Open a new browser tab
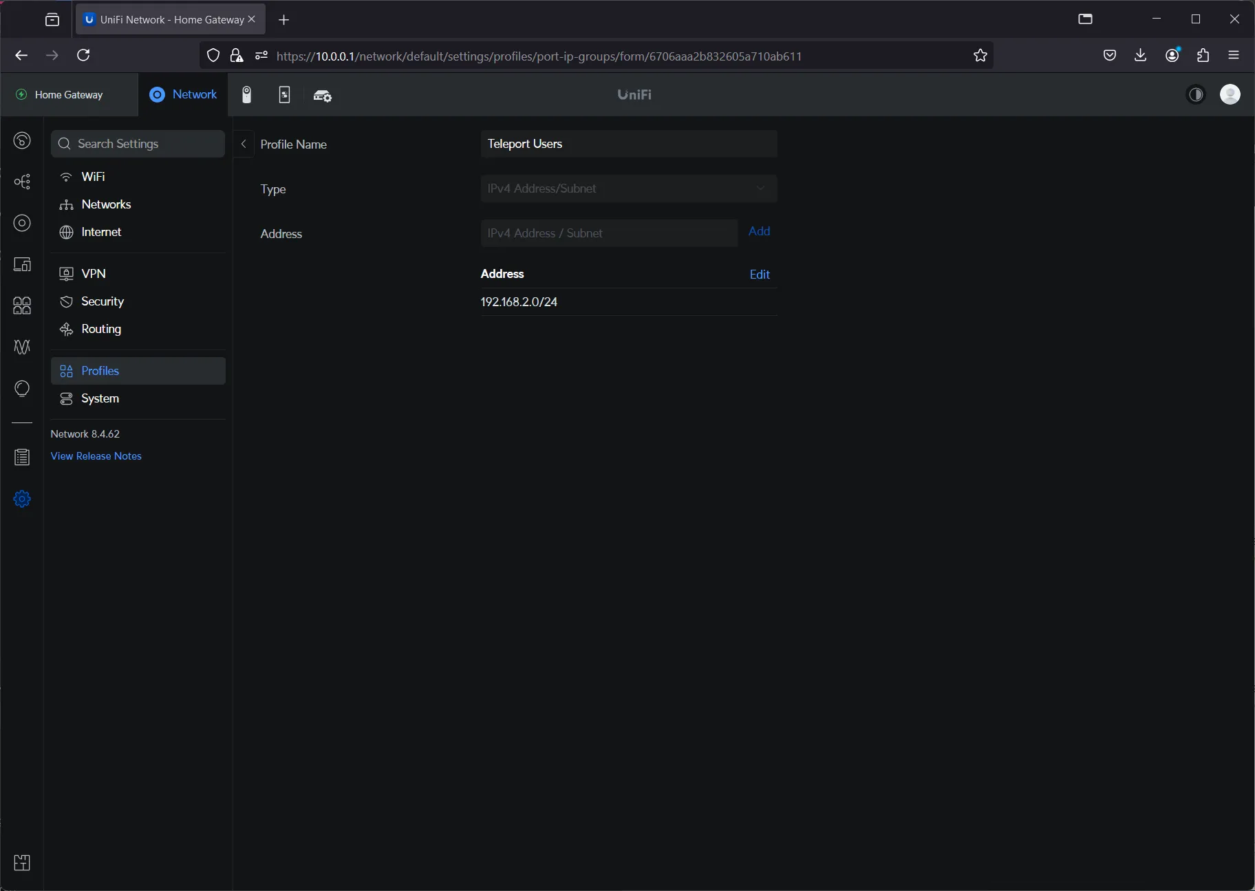This screenshot has height=891, width=1255. click(284, 19)
